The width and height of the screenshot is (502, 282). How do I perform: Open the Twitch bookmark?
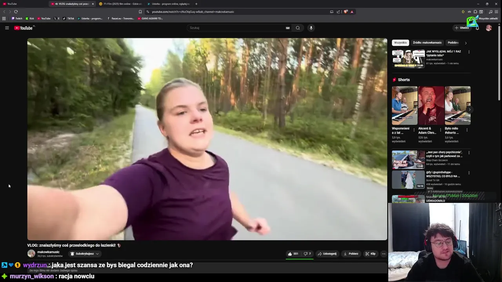[17, 18]
